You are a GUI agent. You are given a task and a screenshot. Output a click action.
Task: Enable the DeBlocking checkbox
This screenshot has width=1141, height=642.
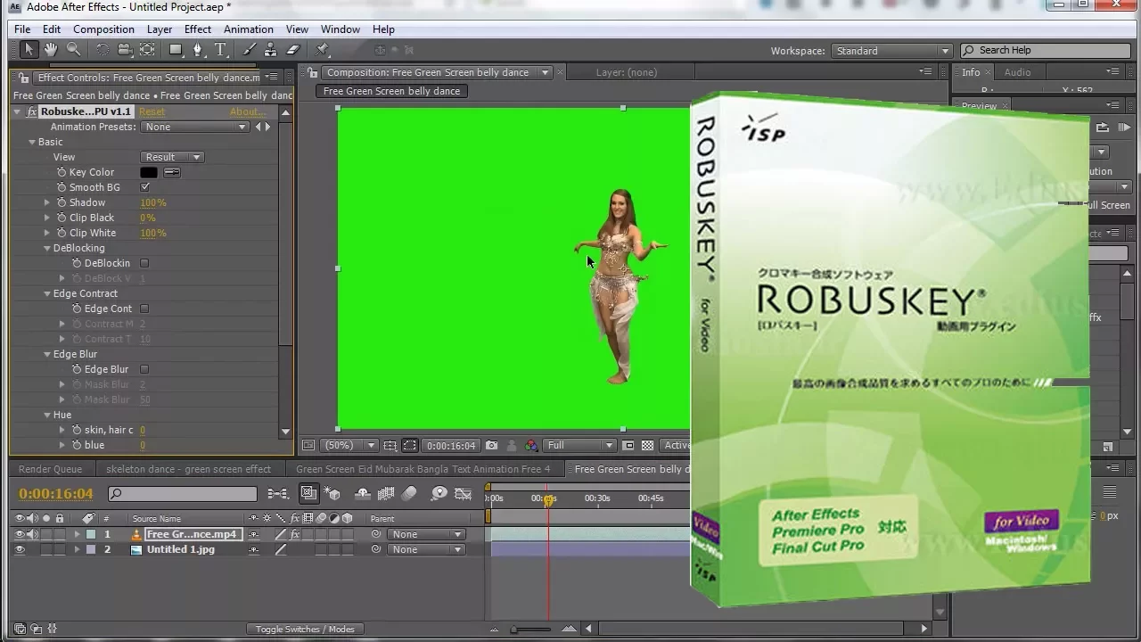[x=144, y=263]
